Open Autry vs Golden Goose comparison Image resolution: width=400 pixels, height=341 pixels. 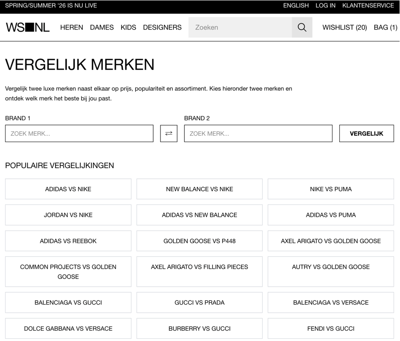click(x=331, y=272)
